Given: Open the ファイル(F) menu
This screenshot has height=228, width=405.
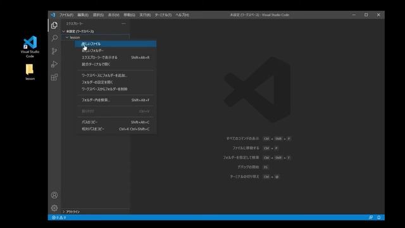Looking at the screenshot, I should pos(66,15).
